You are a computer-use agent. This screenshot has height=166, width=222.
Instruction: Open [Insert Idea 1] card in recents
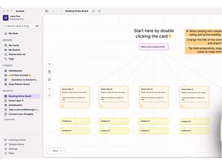pos(16,100)
